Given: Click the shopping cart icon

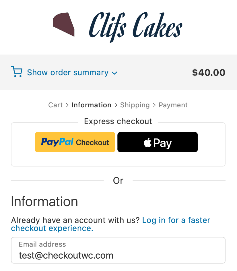Looking at the screenshot, I should click(17, 72).
